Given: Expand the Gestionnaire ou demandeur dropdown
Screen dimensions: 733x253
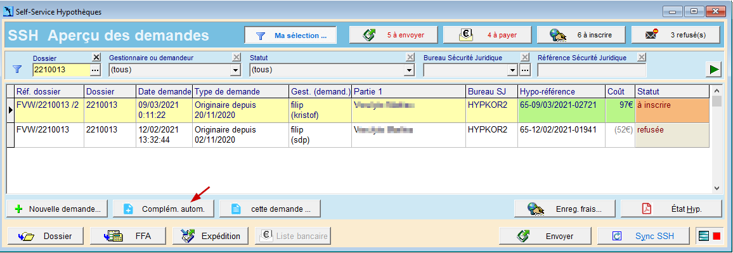Looking at the screenshot, I should tap(236, 70).
